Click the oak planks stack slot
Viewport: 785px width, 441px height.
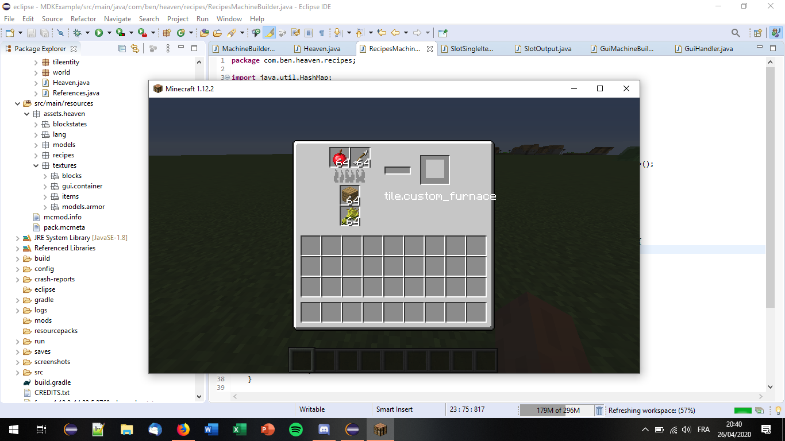349,195
